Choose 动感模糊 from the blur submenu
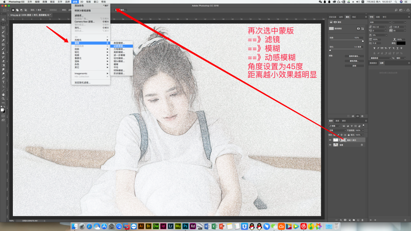This screenshot has height=231, width=411. [122, 46]
